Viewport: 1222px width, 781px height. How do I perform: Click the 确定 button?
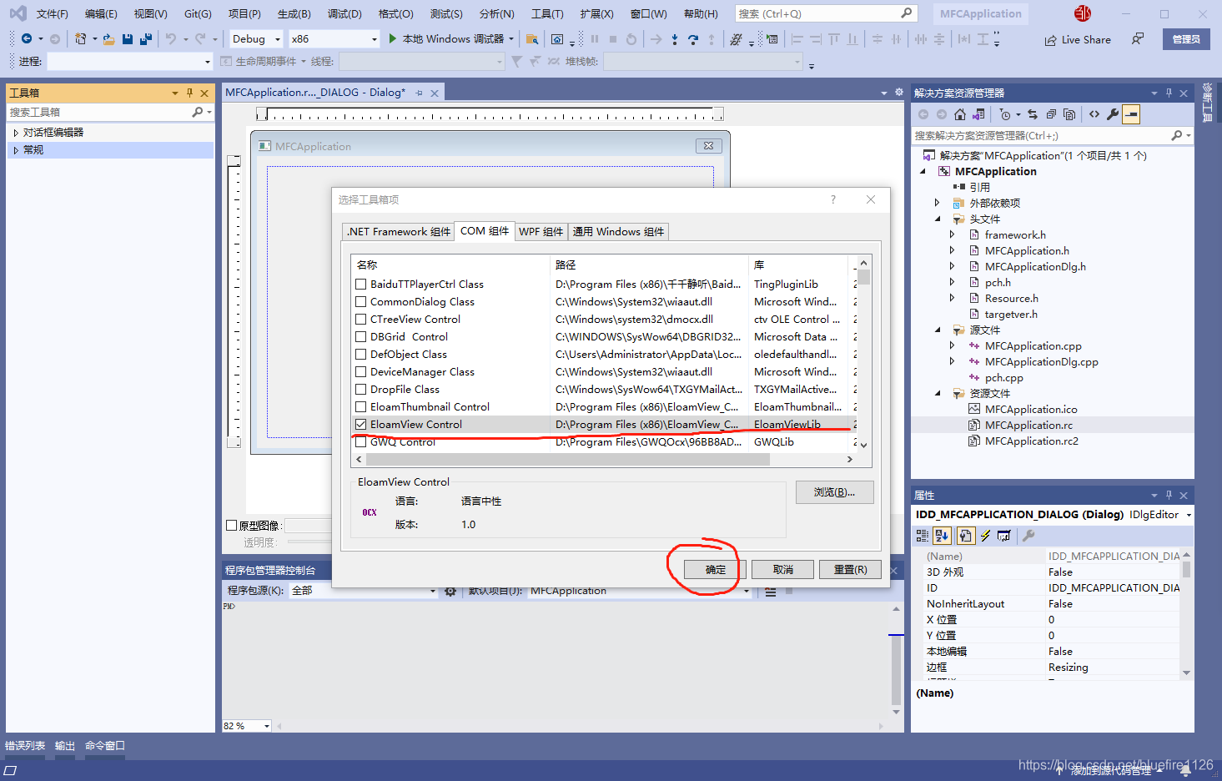715,569
